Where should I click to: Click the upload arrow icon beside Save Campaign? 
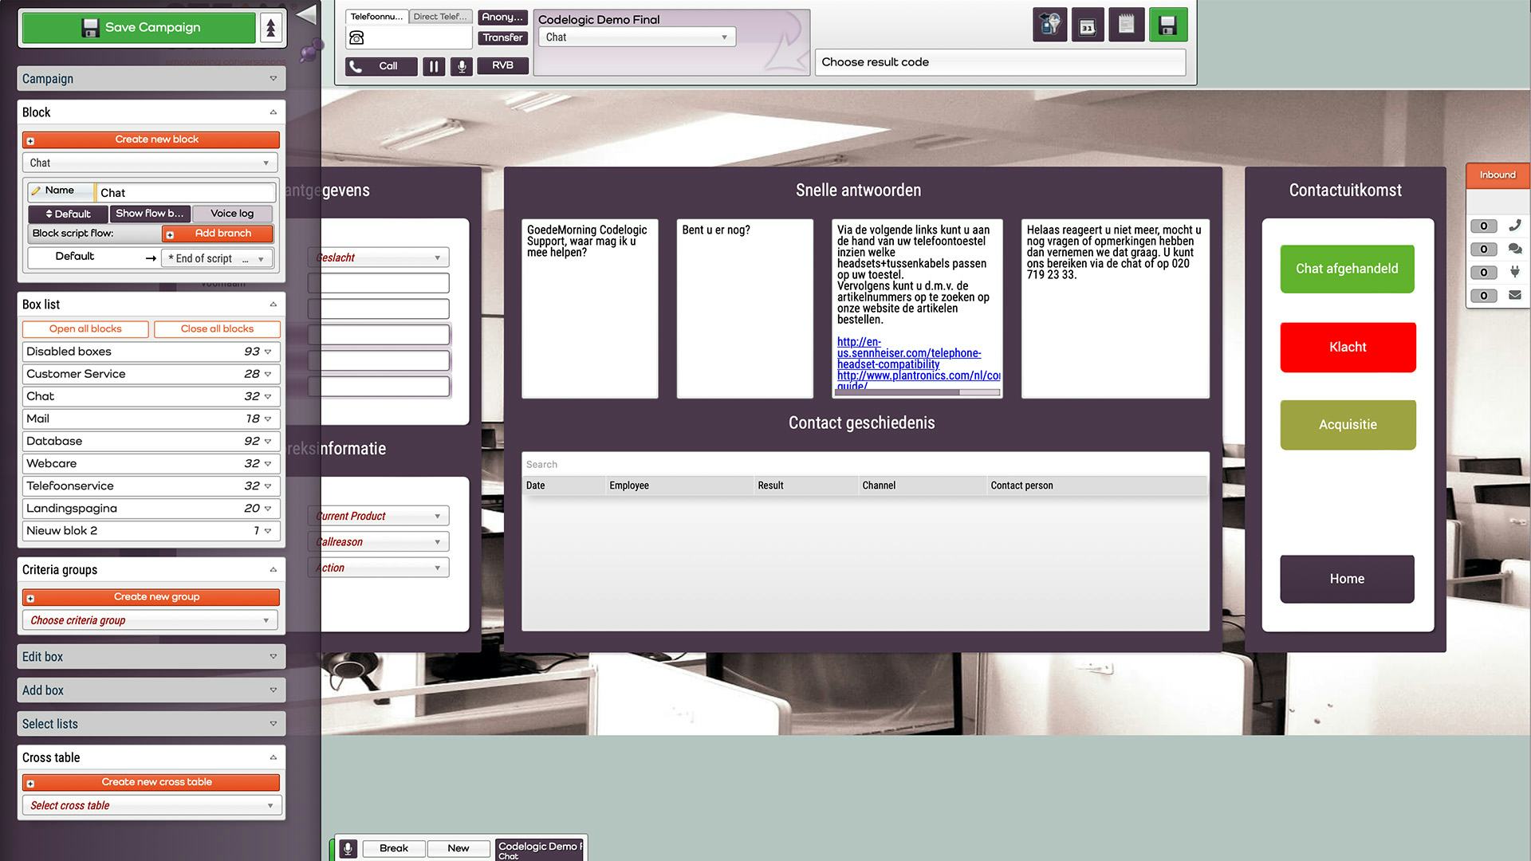(271, 28)
